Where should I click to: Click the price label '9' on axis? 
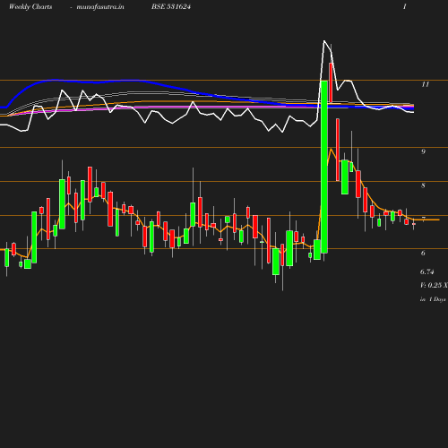pos(423,151)
